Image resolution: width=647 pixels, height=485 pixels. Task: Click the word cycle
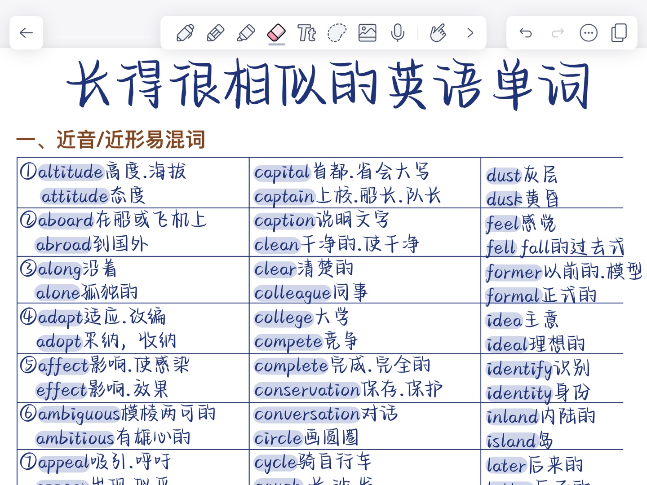pos(276,463)
